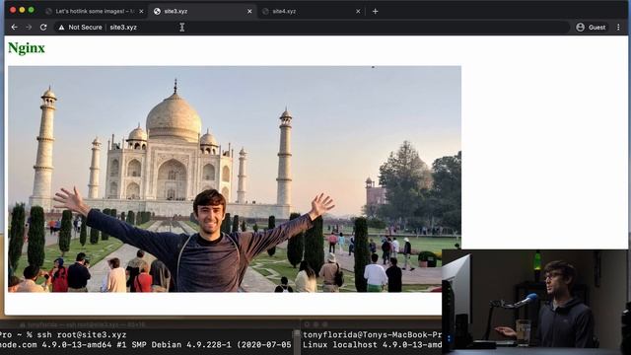This screenshot has width=631, height=355.
Task: Click the Linux localhost terminal line
Action: coord(373,345)
